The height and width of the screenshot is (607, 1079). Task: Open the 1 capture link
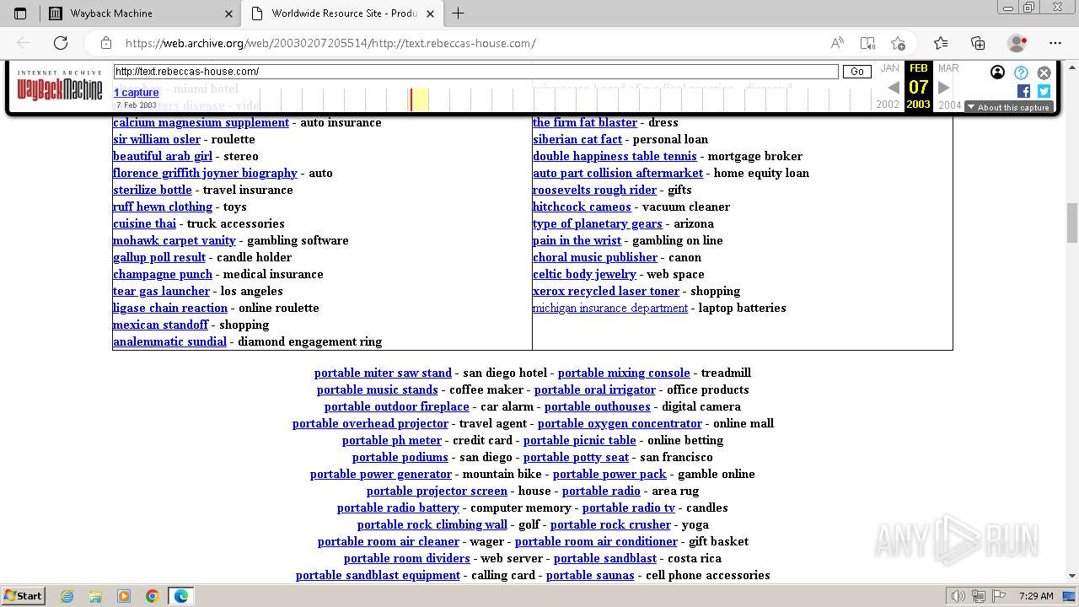click(137, 93)
